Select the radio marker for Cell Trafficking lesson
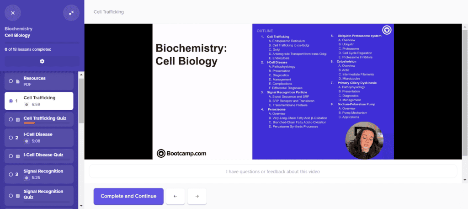Viewport: 468px width, 209px height. 11,101
